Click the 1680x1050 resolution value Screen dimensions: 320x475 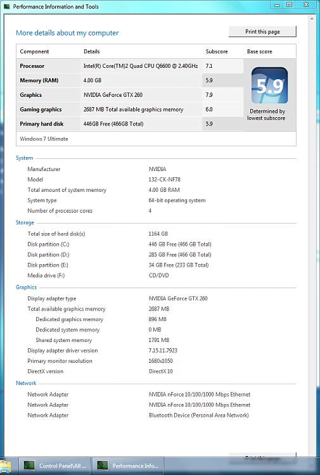[x=160, y=361]
